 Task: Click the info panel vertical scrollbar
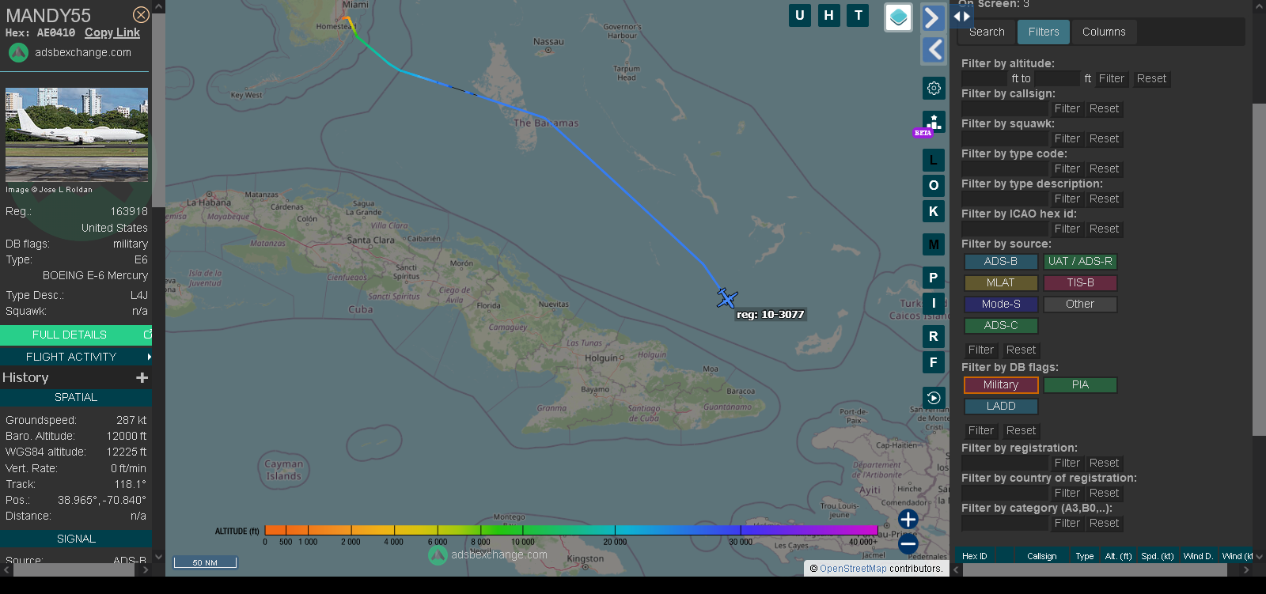(x=158, y=111)
